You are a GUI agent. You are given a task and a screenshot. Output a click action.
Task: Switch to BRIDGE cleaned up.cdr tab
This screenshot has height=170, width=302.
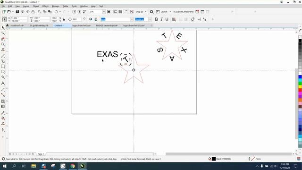[107, 25]
